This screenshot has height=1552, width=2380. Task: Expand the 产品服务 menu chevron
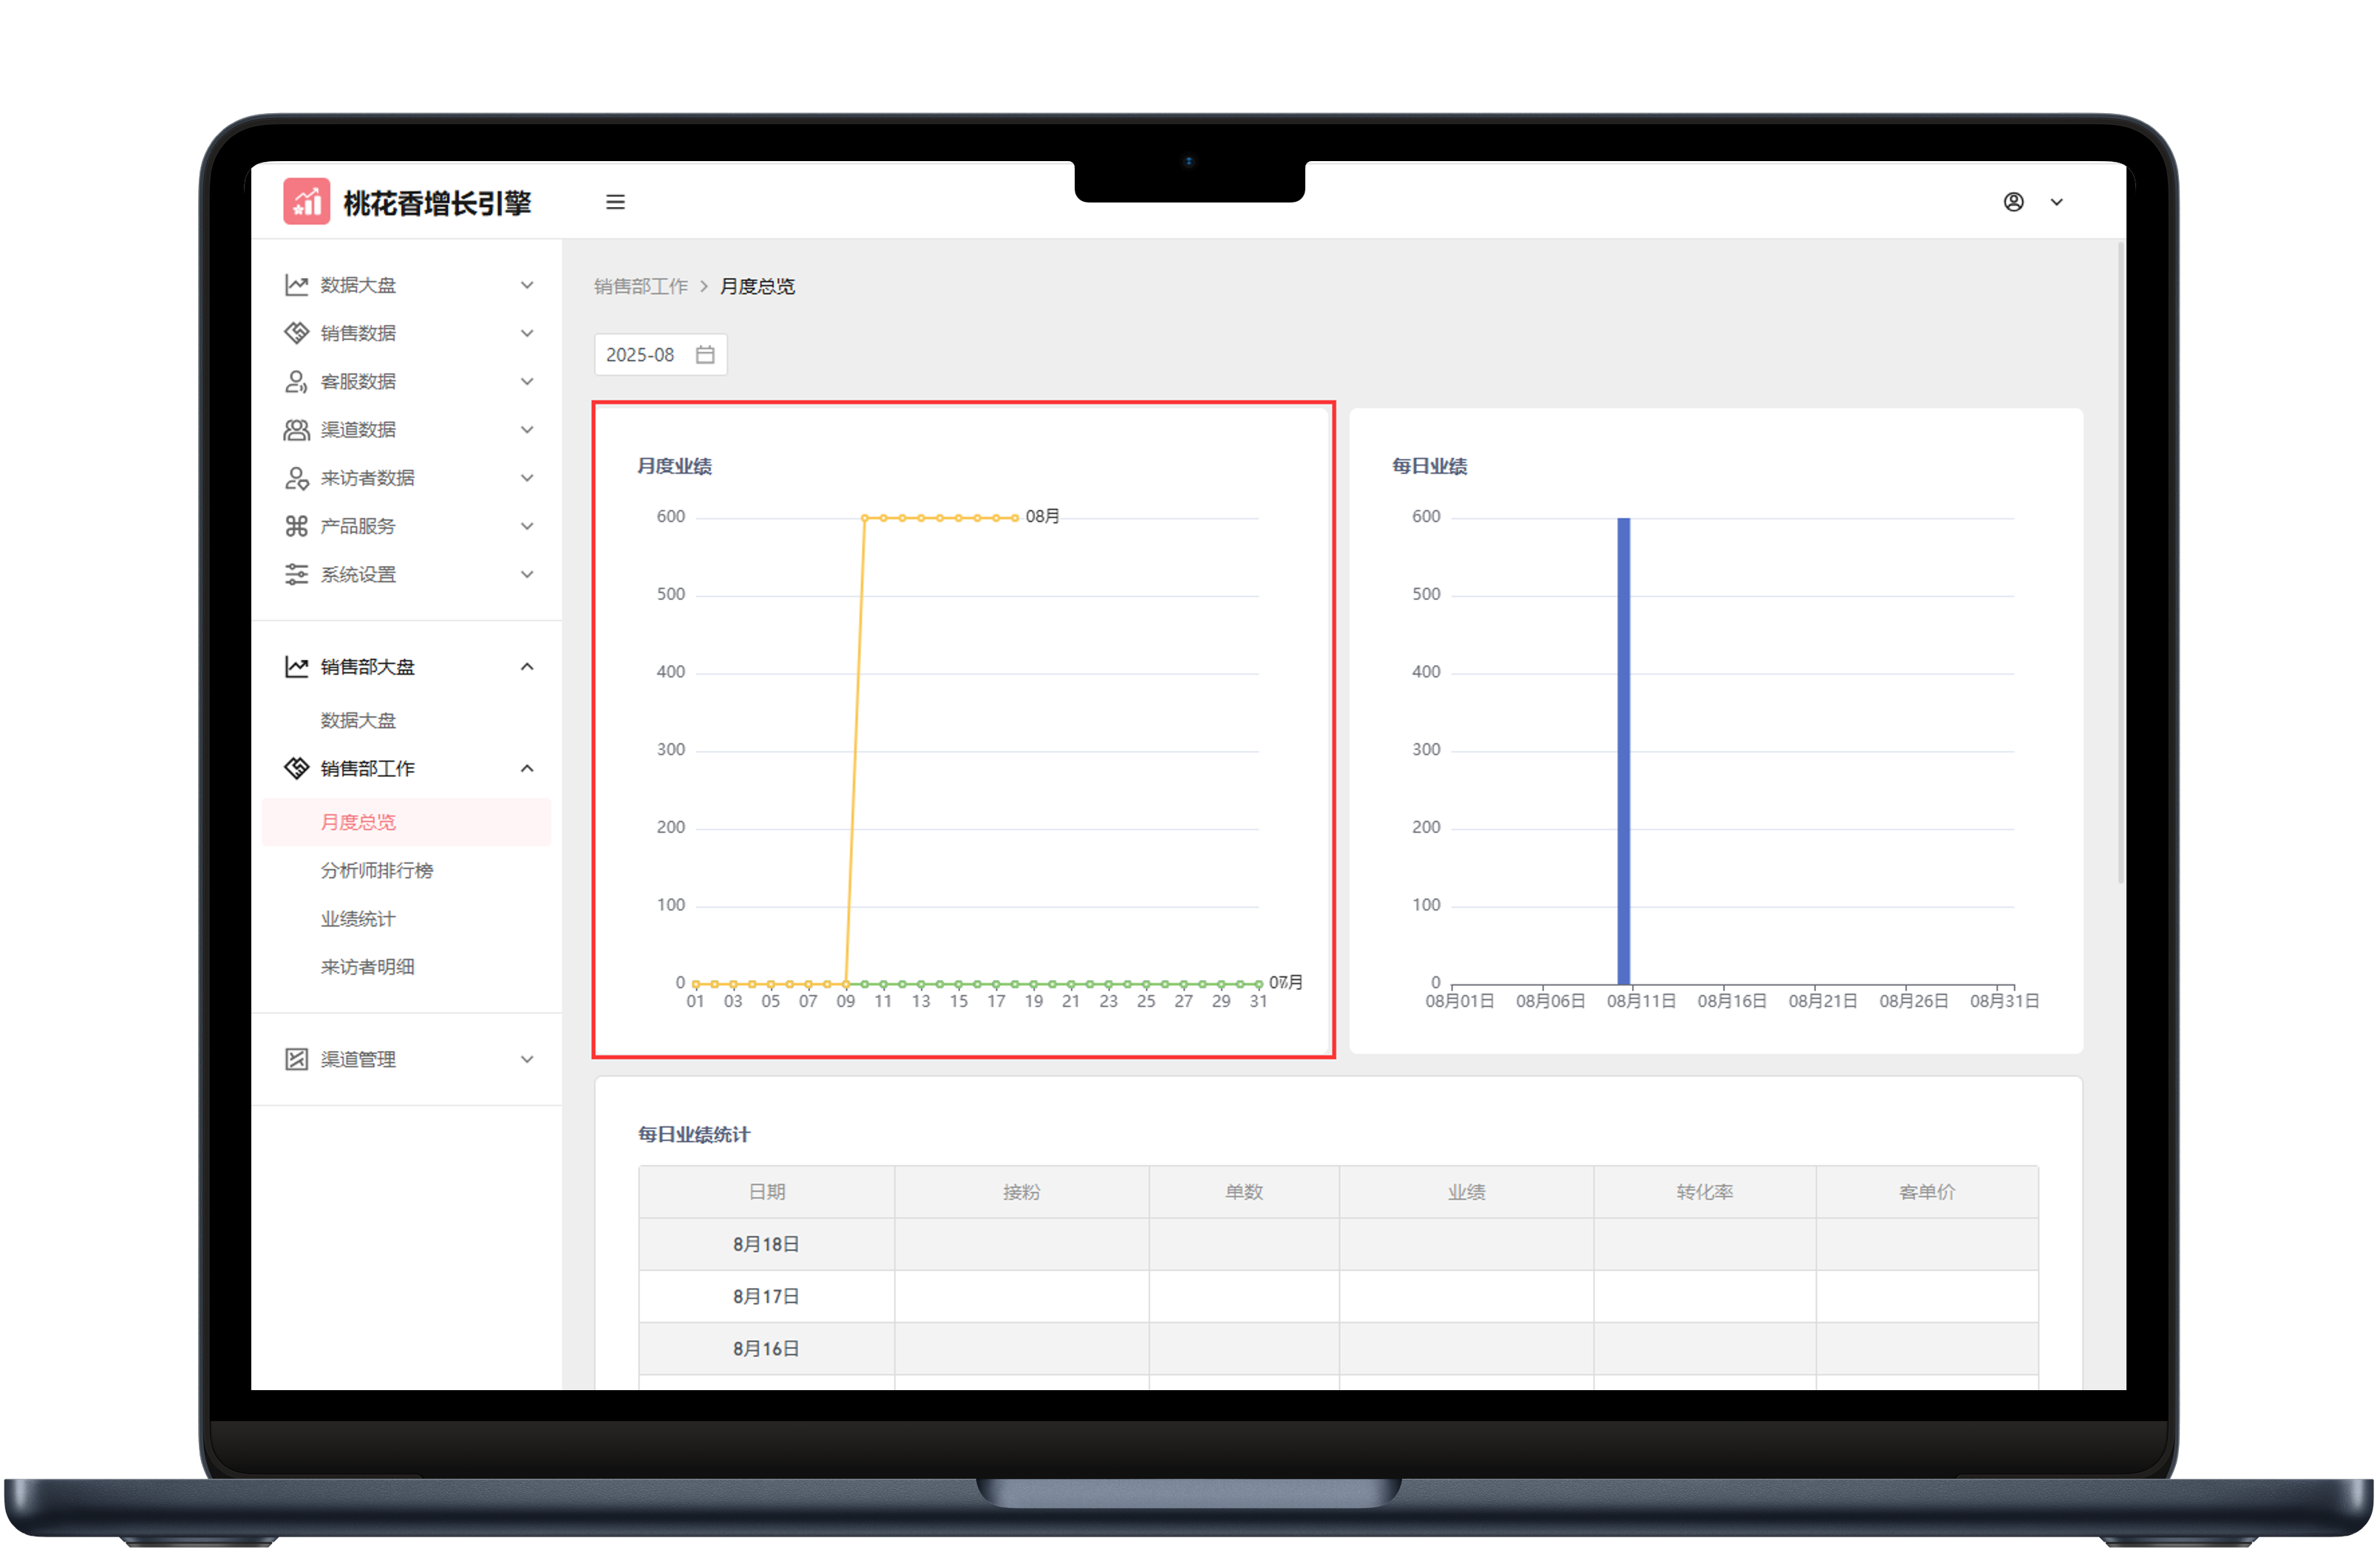527,526
